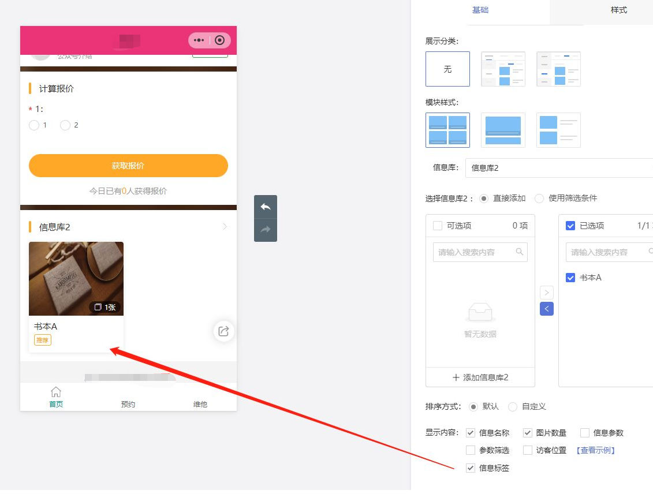Click the blue move-left transfer arrow
Screen dimensions: 653x494
547,309
